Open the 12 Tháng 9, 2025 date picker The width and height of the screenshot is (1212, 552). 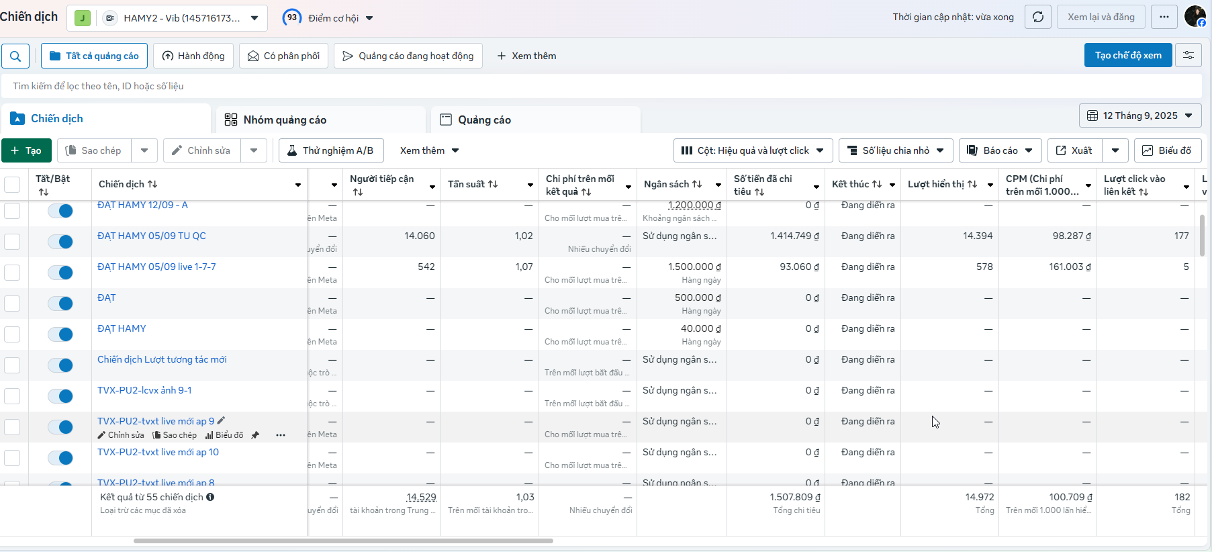point(1140,116)
